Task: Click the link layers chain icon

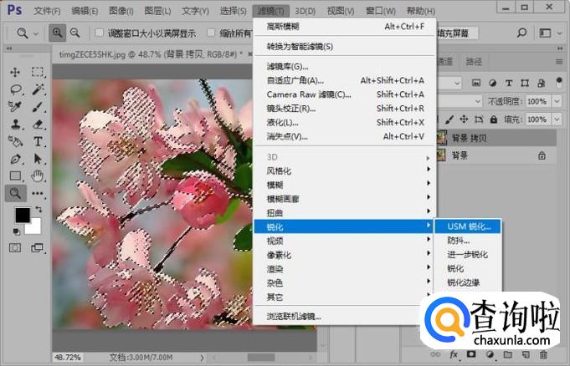Action: (435, 354)
